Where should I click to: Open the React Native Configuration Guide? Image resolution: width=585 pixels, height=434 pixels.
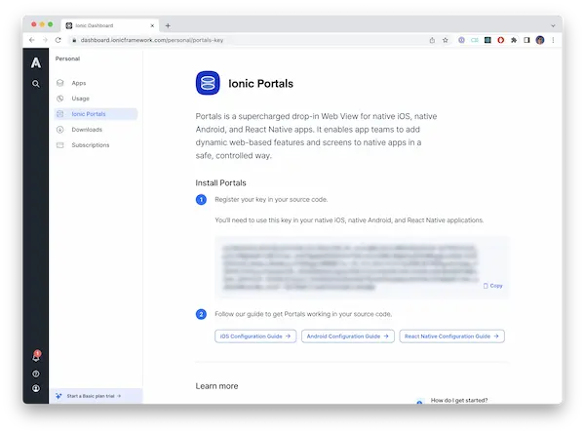click(x=451, y=335)
